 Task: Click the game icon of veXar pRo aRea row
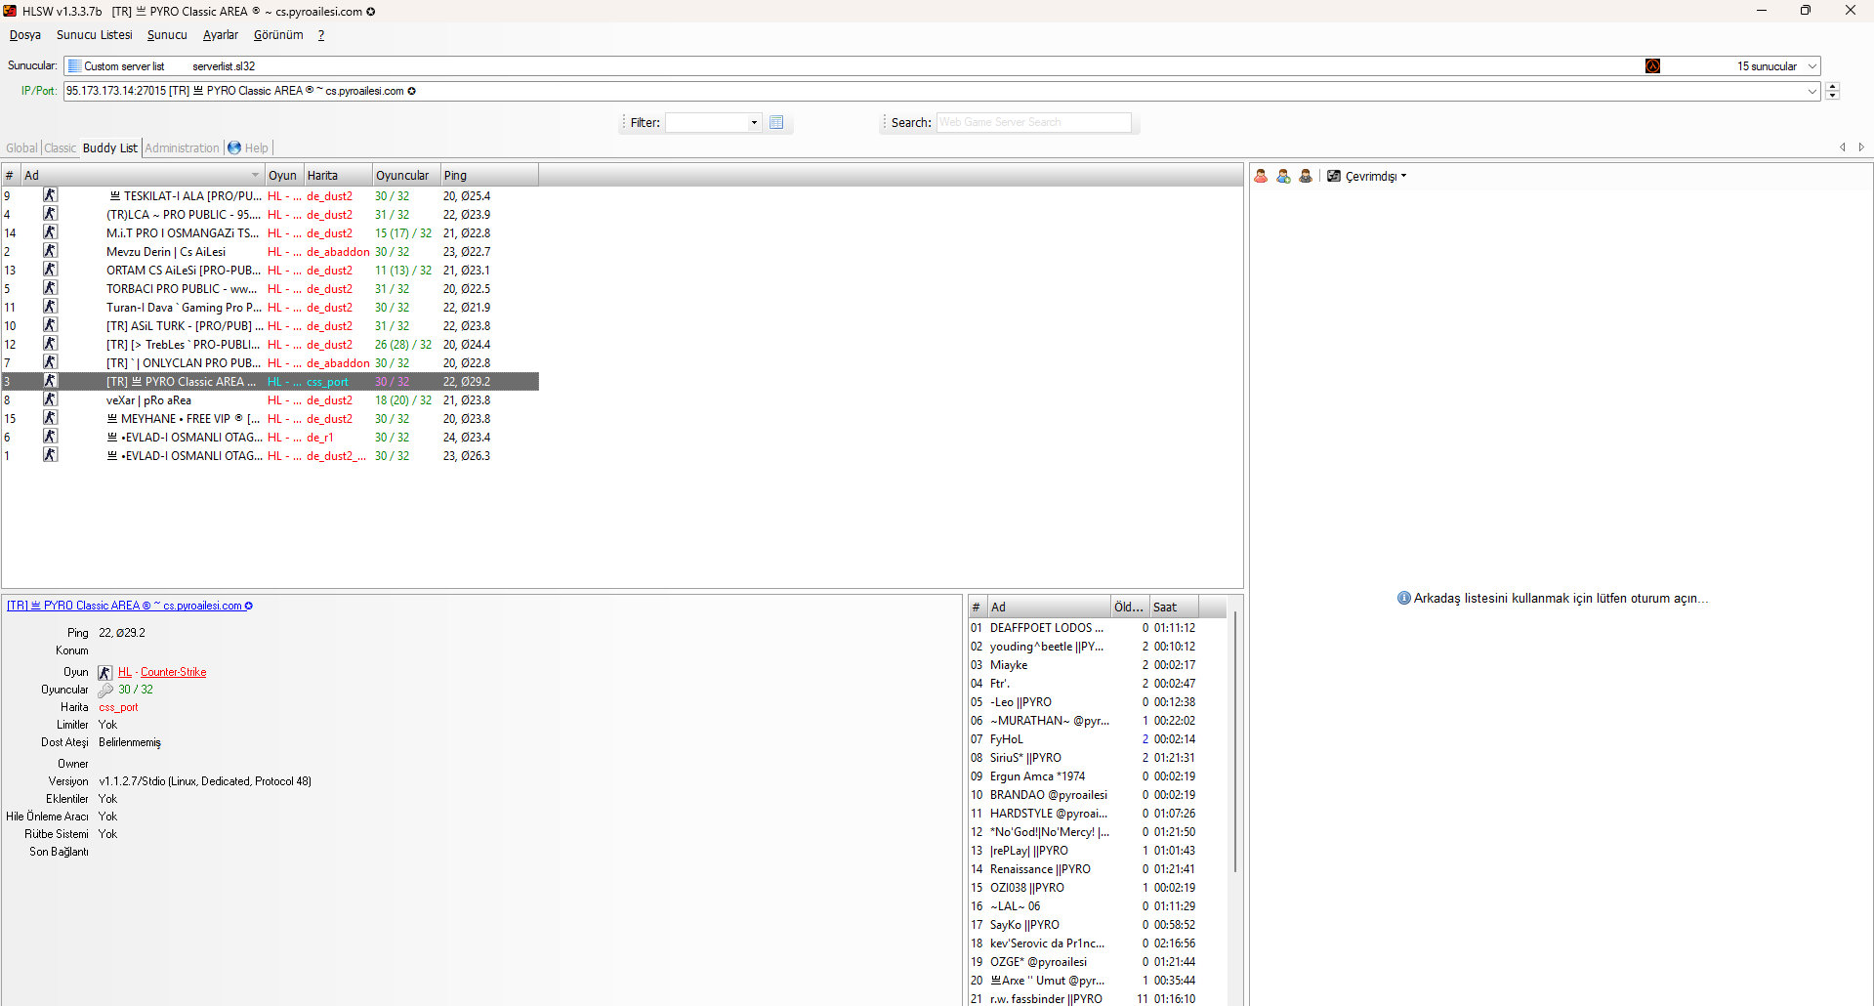click(50, 399)
